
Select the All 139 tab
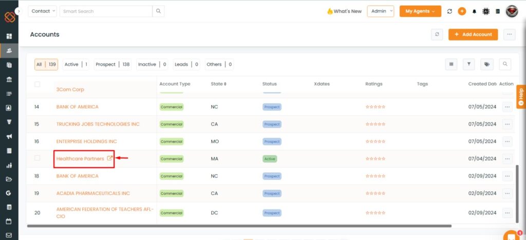(46, 64)
